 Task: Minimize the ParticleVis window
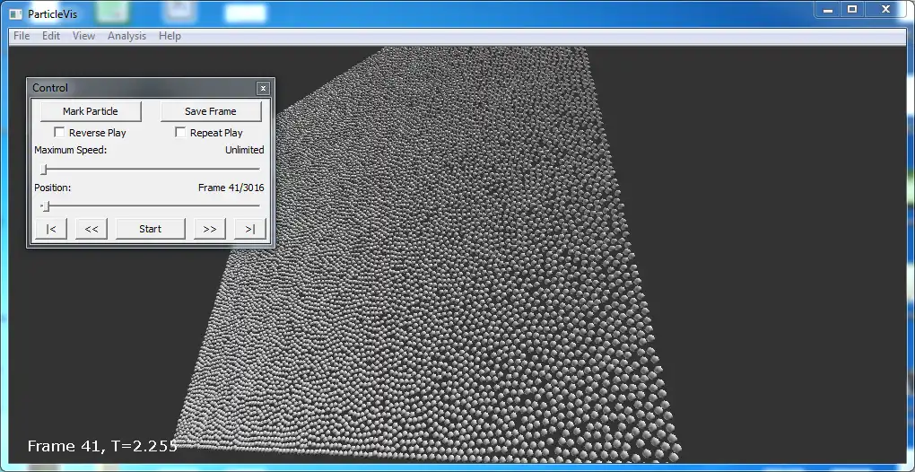(x=828, y=9)
